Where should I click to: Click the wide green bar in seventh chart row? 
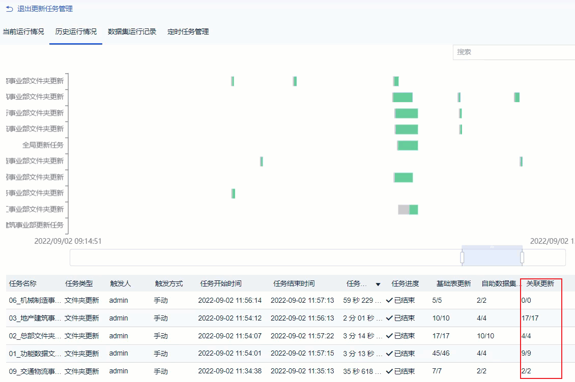(404, 178)
